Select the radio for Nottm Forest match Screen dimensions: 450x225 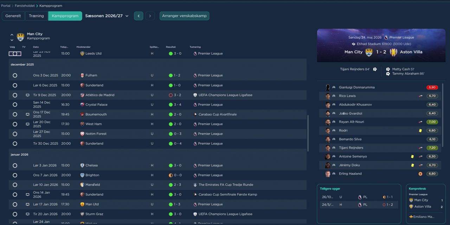point(15,134)
